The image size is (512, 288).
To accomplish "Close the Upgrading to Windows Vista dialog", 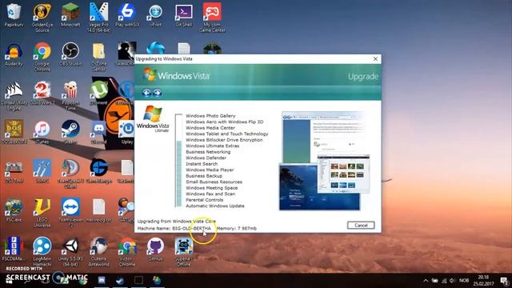I will tap(375, 58).
